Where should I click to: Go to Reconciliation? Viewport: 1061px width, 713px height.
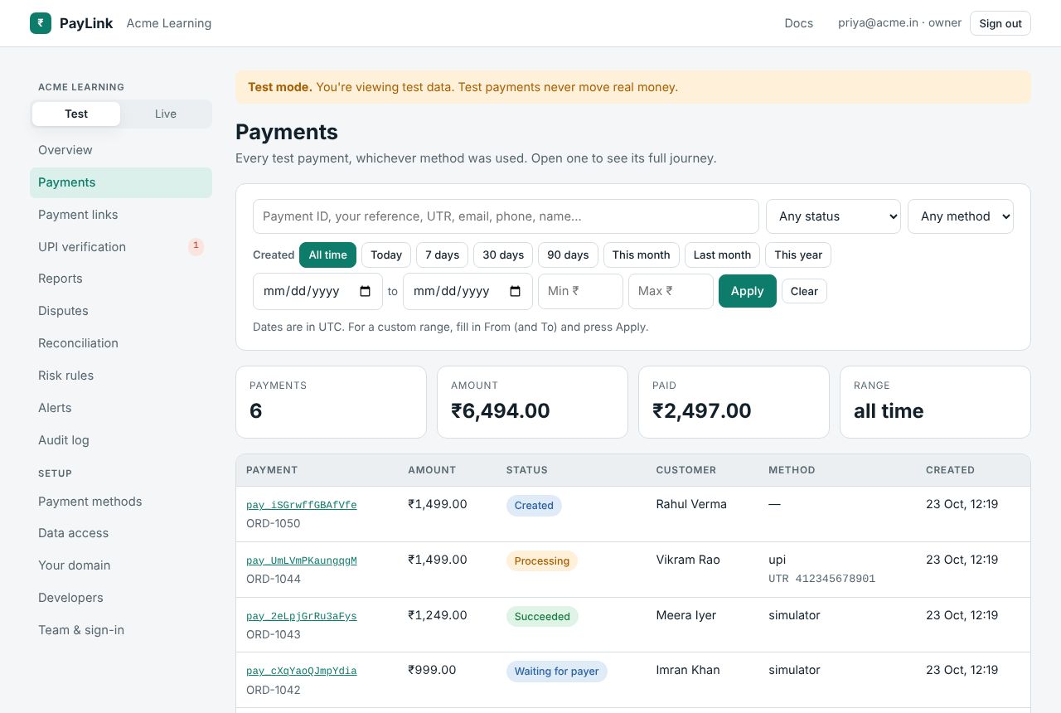point(121,343)
